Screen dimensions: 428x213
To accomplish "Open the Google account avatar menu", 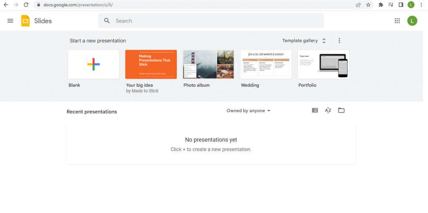I will point(412,21).
